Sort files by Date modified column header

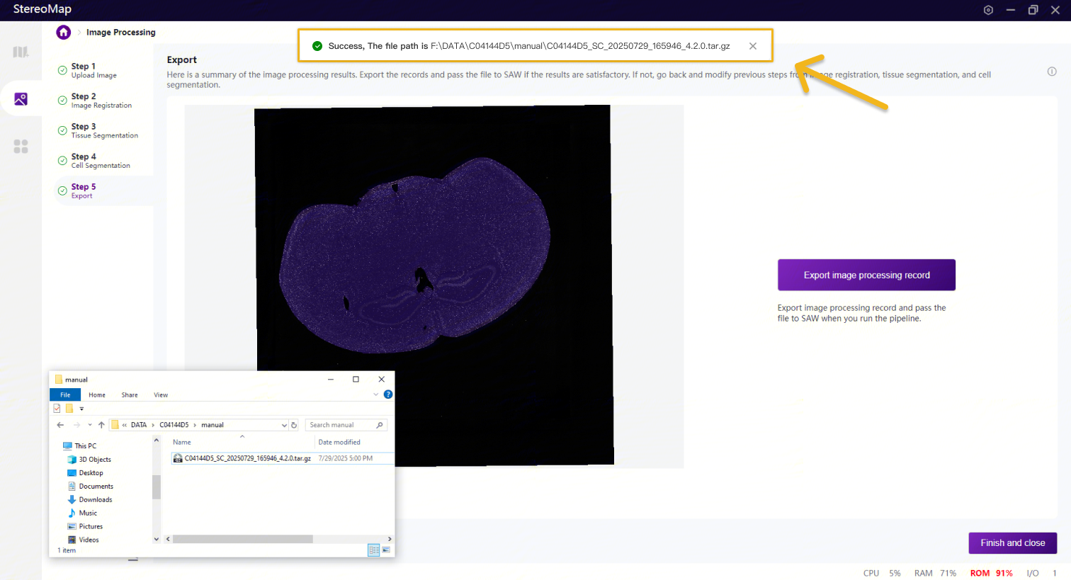[339, 442]
